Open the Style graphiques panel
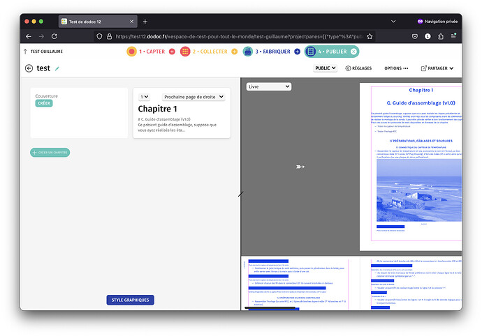Screen dimensions: 482x336 [130, 300]
